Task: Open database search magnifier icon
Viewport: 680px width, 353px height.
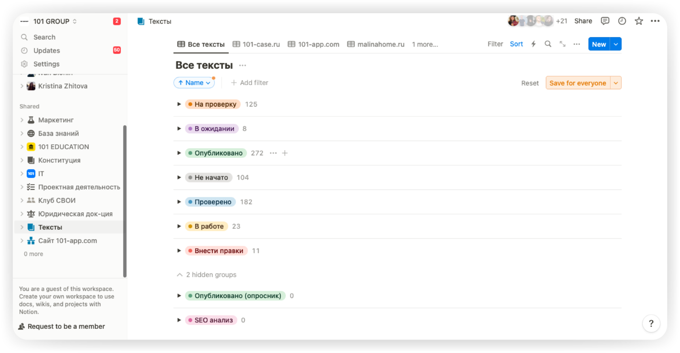Action: (x=548, y=44)
